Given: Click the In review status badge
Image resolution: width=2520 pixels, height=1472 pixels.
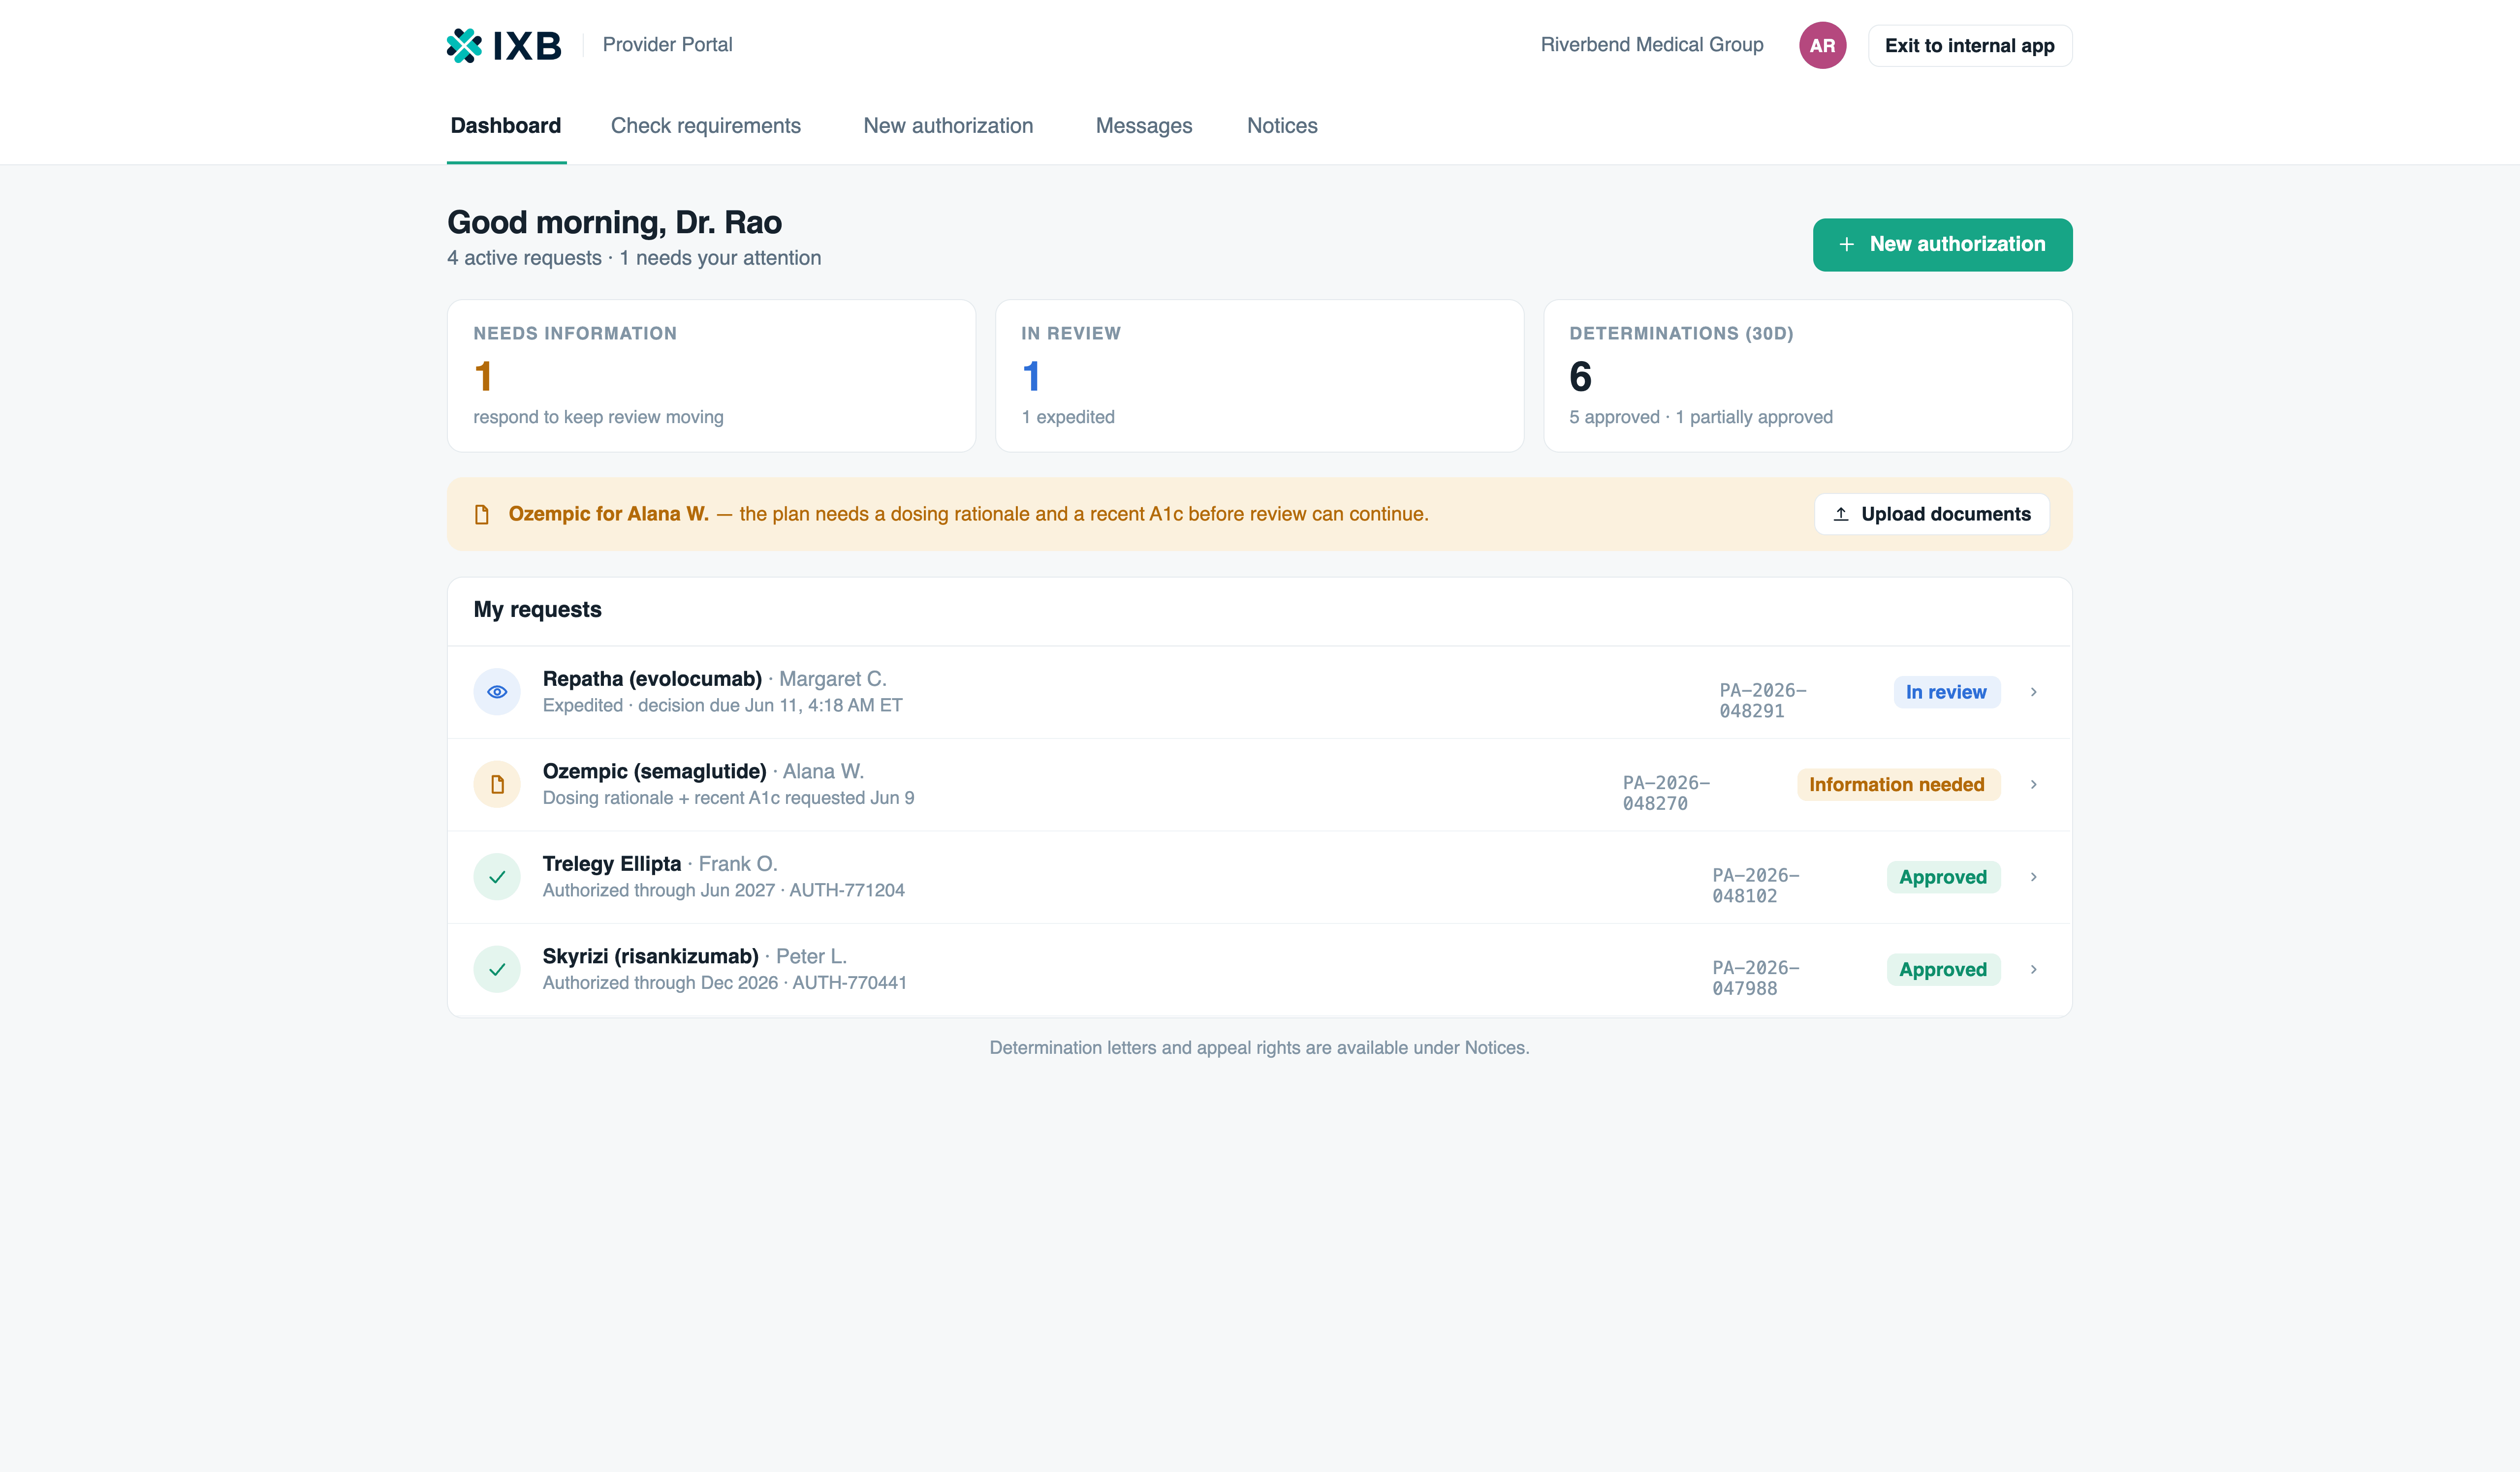Looking at the screenshot, I should 1946,692.
